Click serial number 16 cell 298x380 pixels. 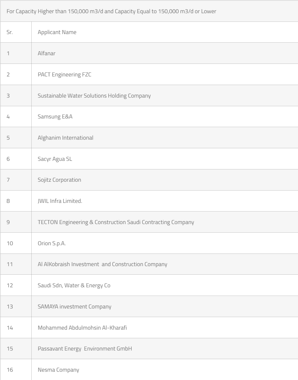coord(10,370)
